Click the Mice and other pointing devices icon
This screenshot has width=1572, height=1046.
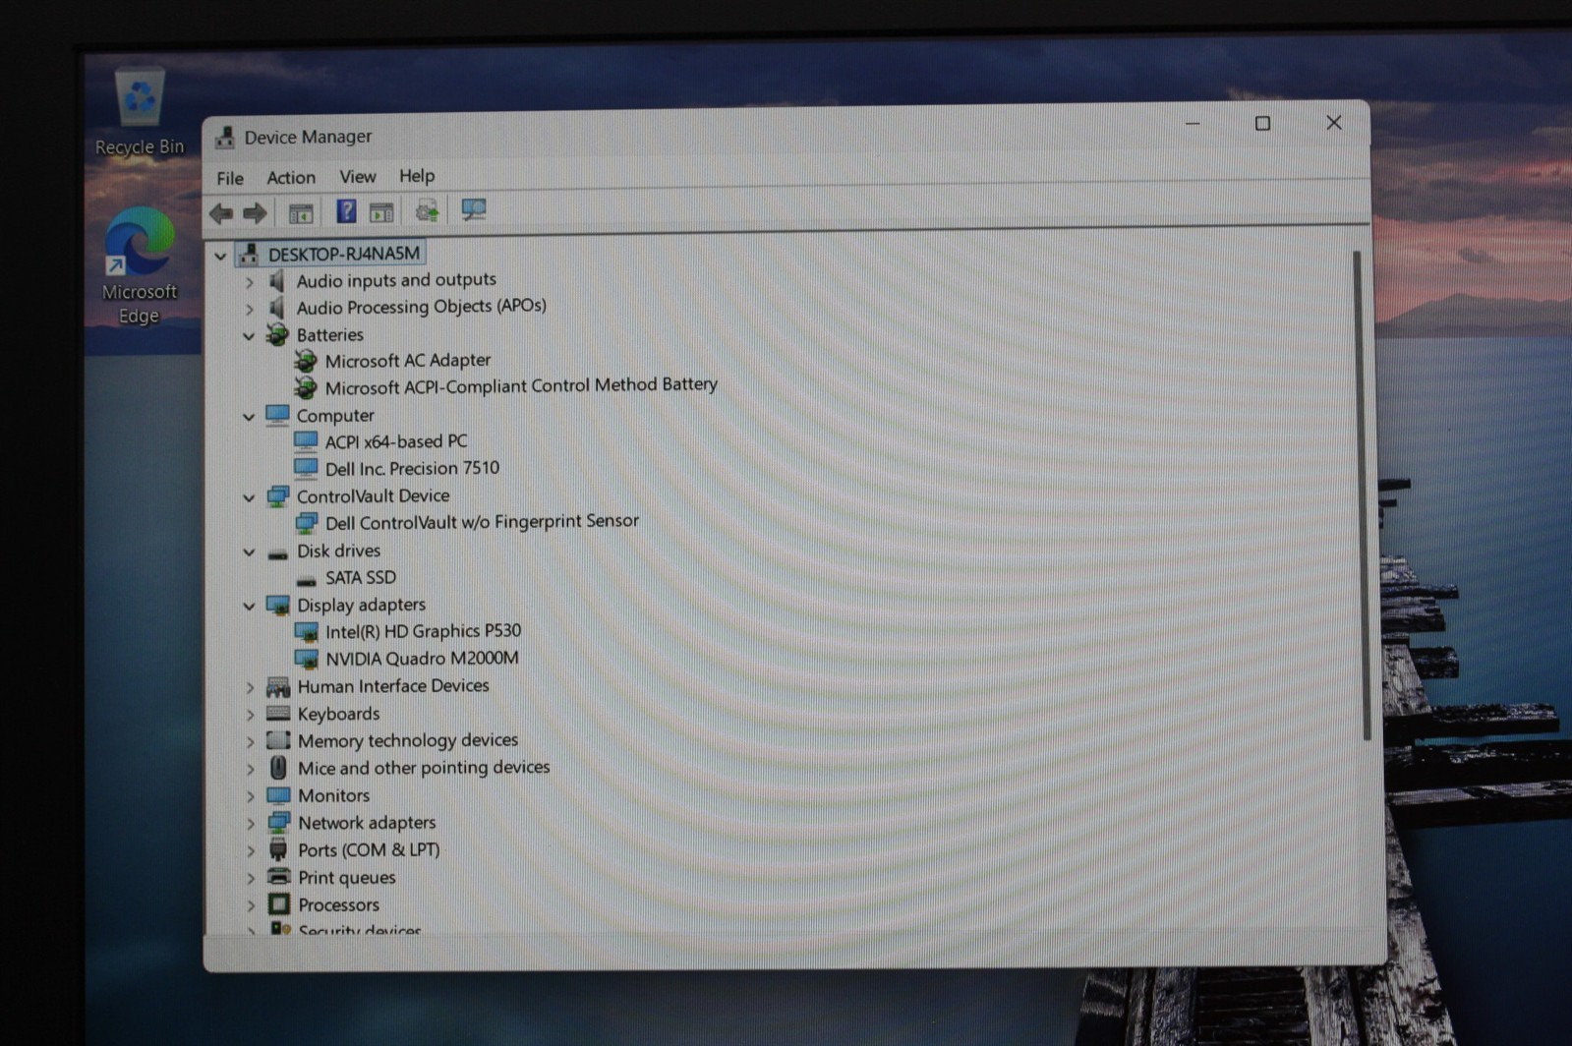tap(278, 768)
